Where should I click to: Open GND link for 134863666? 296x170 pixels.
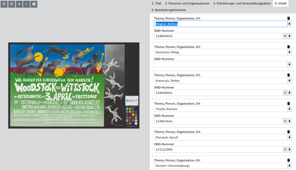pos(285,121)
